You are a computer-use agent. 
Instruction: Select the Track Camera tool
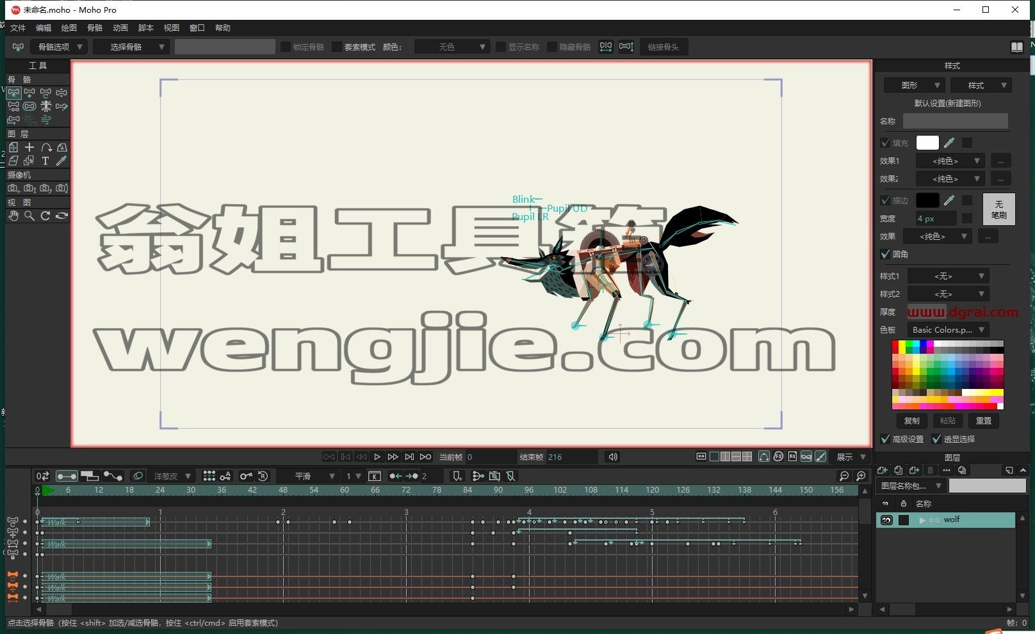click(13, 188)
